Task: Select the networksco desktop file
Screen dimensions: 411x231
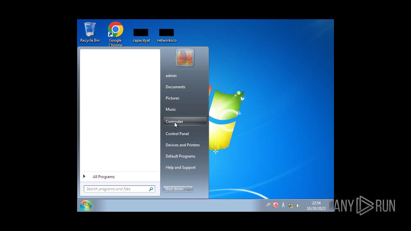Action: [167, 35]
